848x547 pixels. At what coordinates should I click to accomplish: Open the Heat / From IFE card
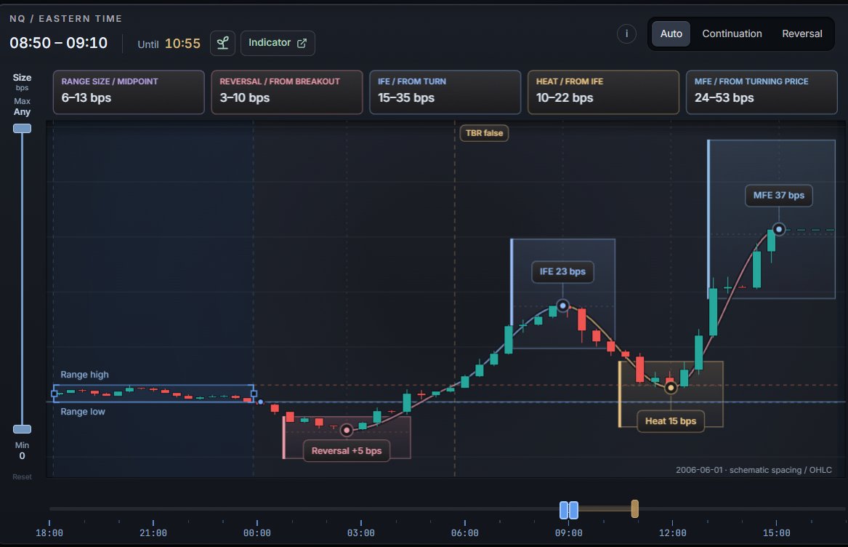603,92
